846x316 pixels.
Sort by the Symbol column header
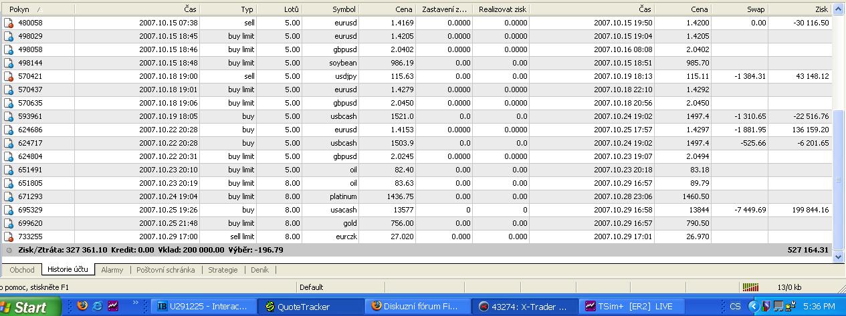click(x=332, y=9)
